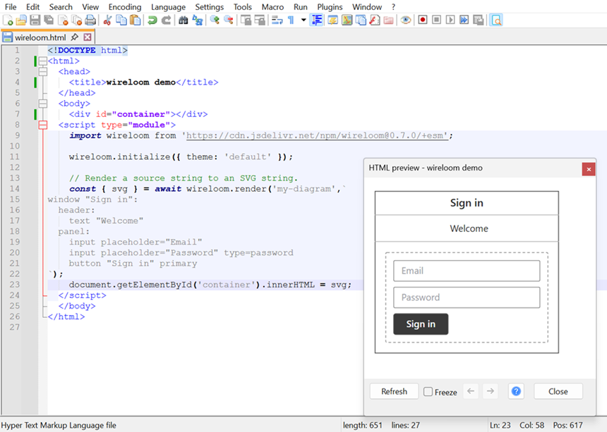
Task: Toggle the Indent Guide toolbar icon
Action: click(317, 20)
